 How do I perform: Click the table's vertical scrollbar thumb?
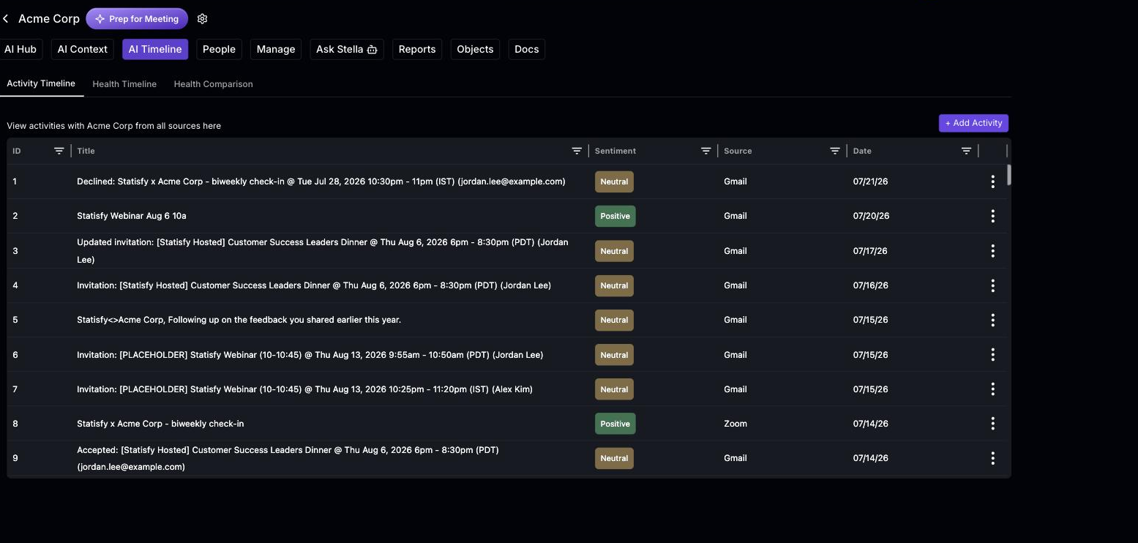click(x=1009, y=175)
